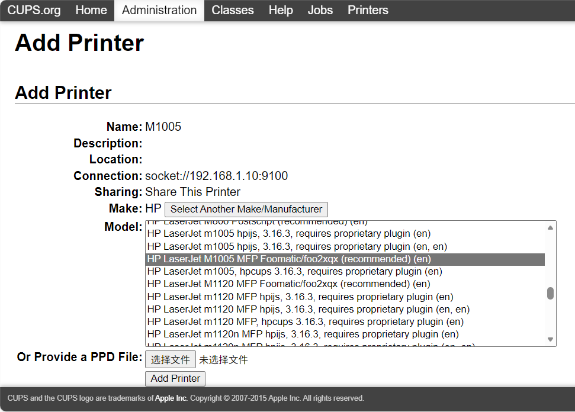View the Jobs tab
Image resolution: width=575 pixels, height=412 pixels.
pyautogui.click(x=320, y=10)
